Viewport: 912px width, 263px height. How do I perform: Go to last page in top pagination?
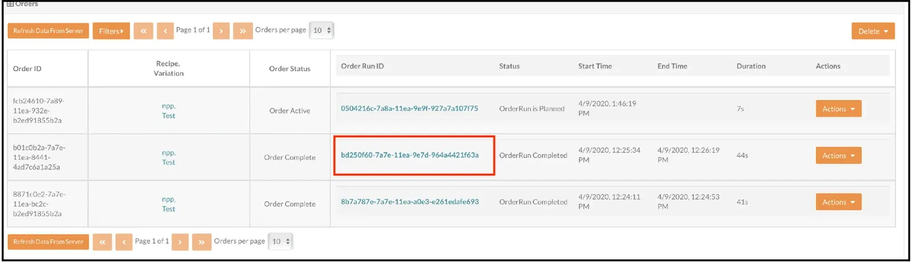pos(242,31)
